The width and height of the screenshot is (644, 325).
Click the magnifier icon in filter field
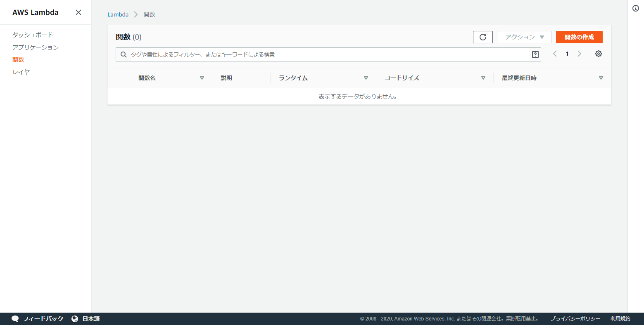click(124, 54)
